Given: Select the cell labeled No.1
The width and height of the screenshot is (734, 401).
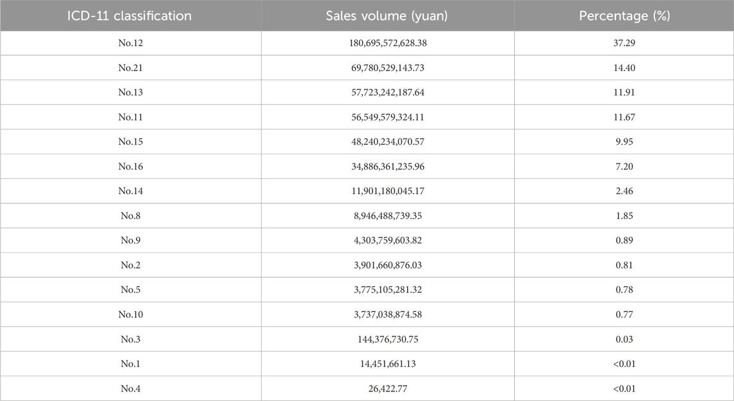Looking at the screenshot, I should pyautogui.click(x=131, y=364).
